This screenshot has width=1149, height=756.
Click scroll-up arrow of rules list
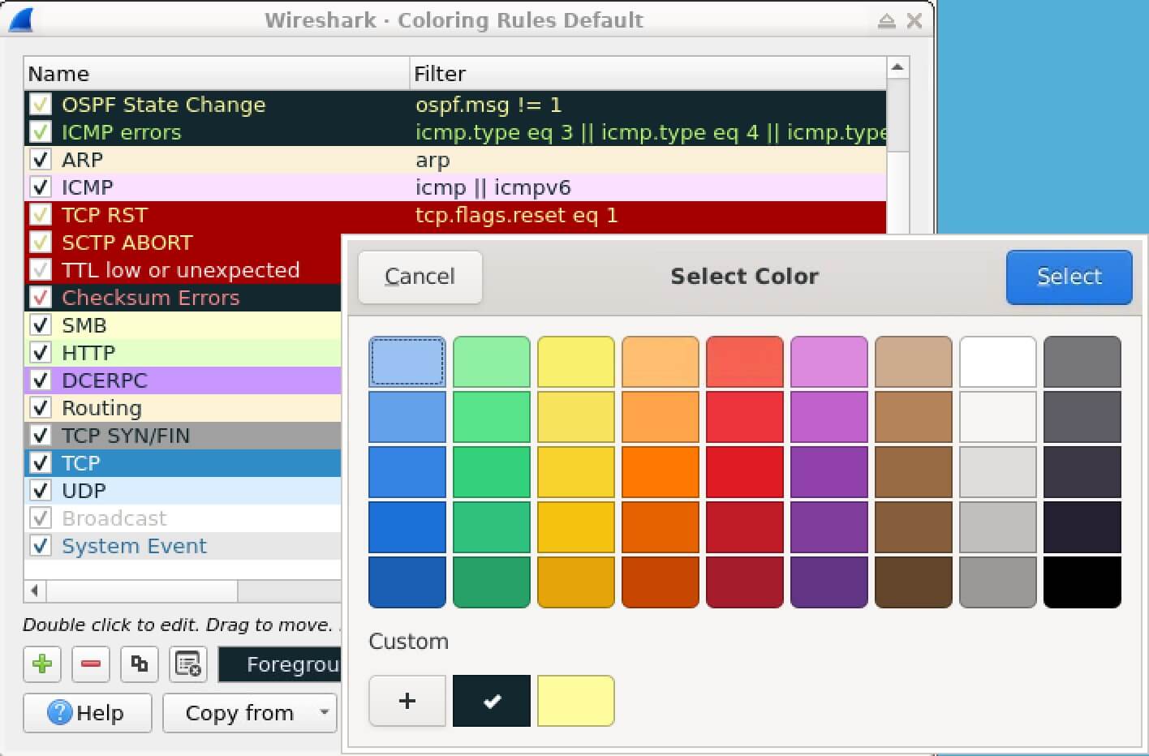click(x=897, y=67)
